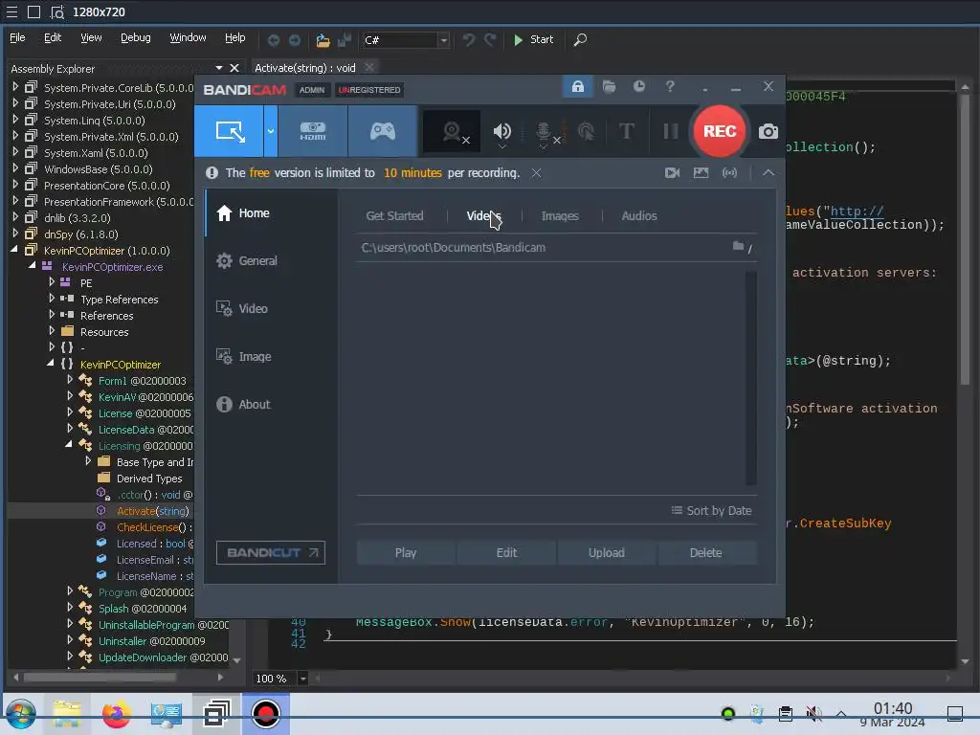
Task: Toggle the text overlay T icon
Action: 626,131
